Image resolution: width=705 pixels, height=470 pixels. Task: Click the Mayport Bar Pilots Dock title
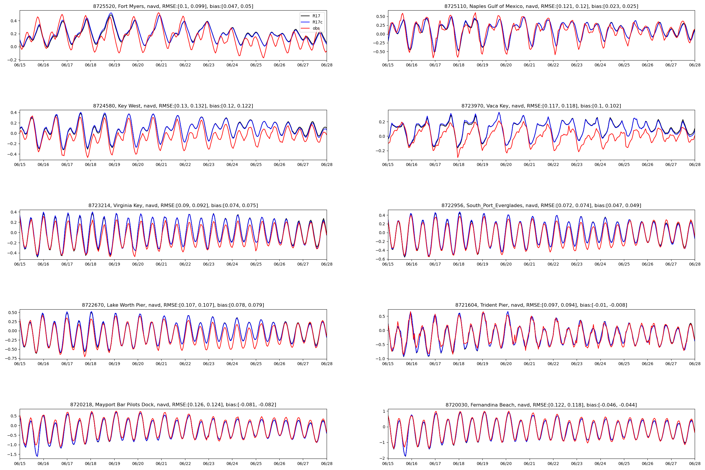click(x=173, y=405)
